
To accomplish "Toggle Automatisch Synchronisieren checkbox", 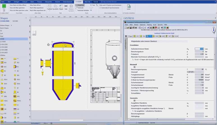I will (x=100, y=8).
